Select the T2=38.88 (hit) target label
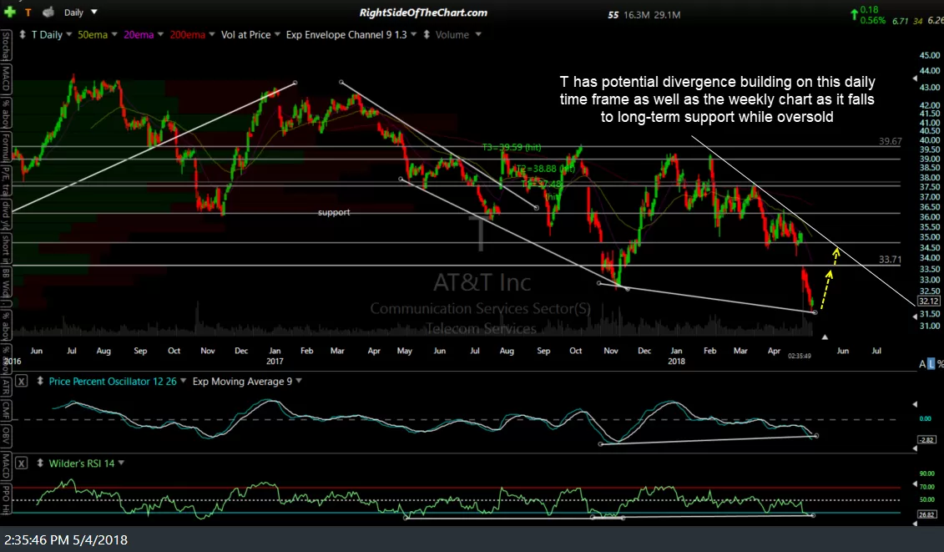This screenshot has height=552, width=944. tap(545, 169)
